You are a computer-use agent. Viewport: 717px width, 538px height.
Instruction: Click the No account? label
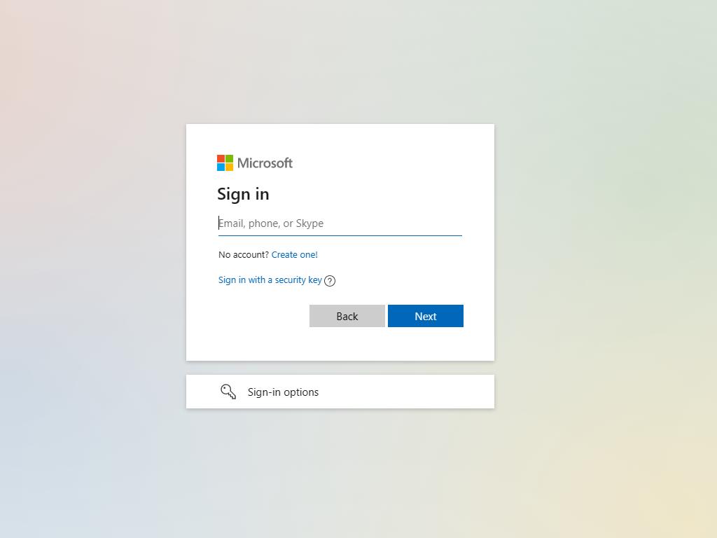243,255
